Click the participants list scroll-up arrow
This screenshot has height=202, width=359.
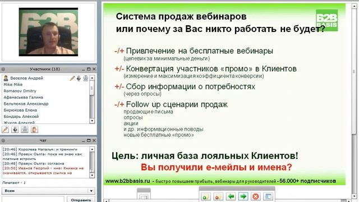(92, 78)
